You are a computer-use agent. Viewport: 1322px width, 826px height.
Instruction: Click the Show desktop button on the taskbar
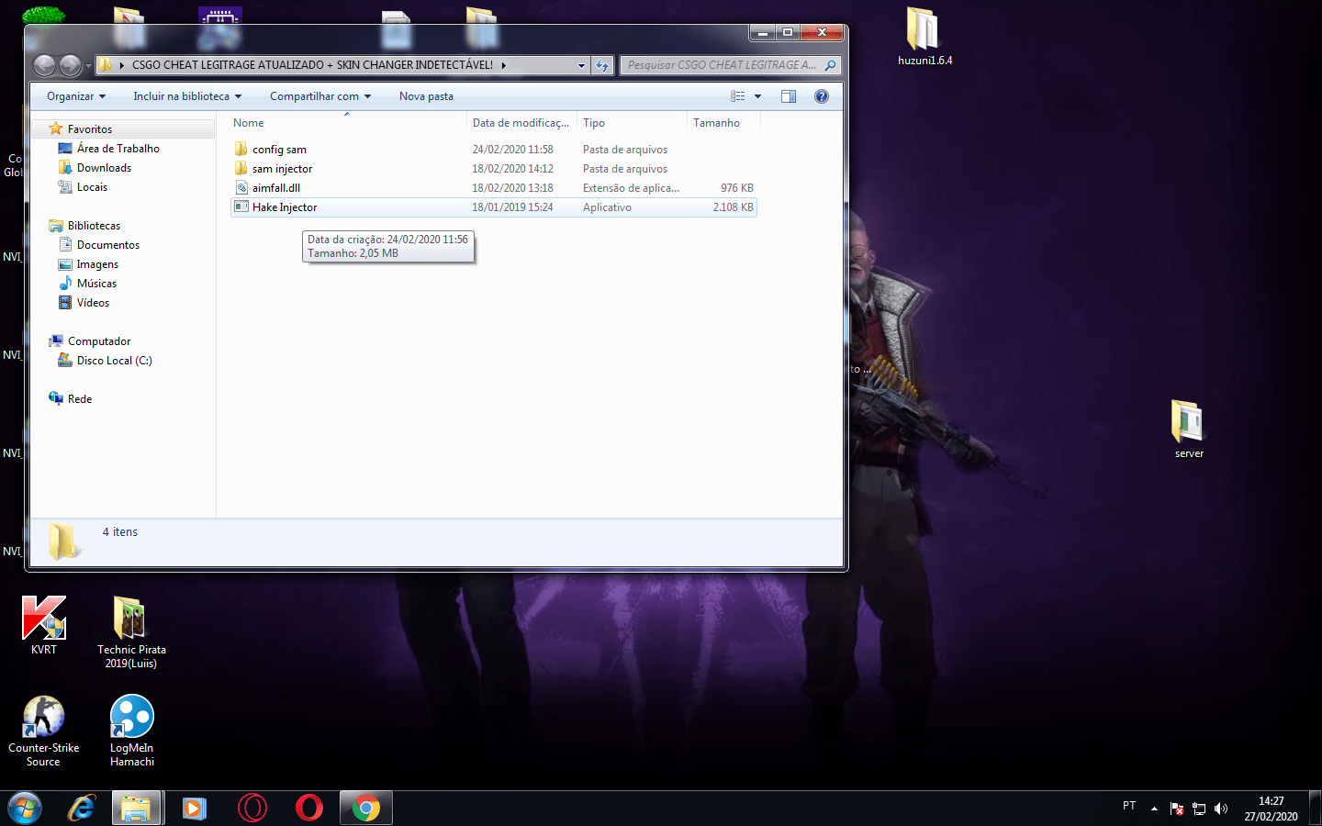tap(1315, 808)
